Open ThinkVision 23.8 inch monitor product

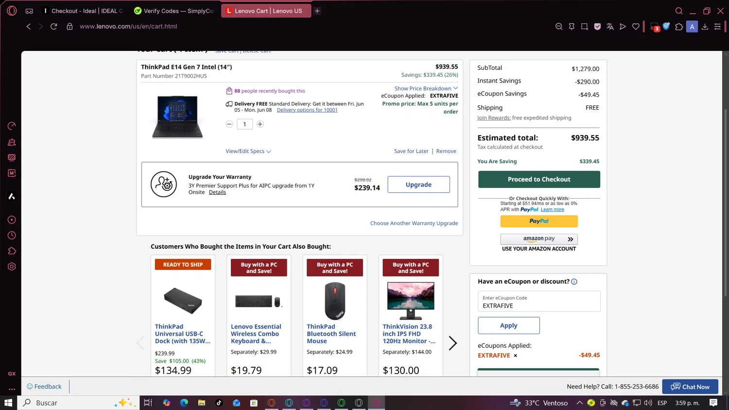coord(409,334)
